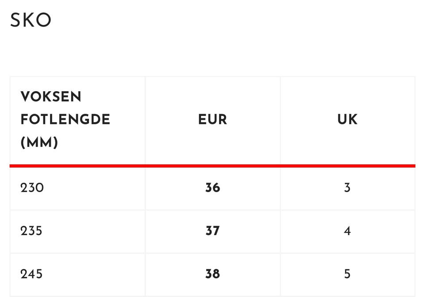425x297 pixels.
Task: Click the row border between 235 and 245
Action: [x=212, y=253]
